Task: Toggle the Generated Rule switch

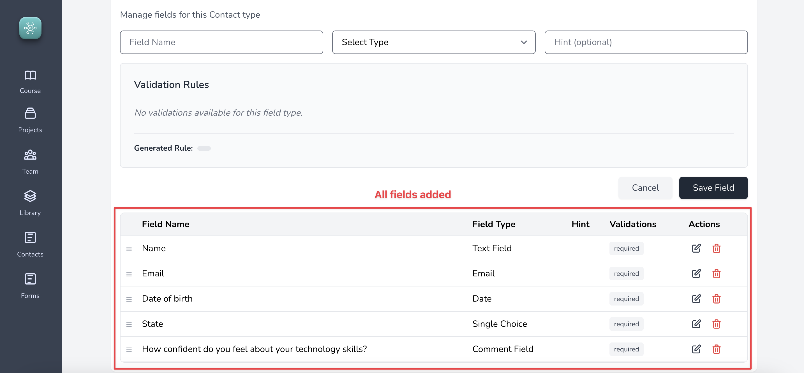Action: (x=204, y=148)
